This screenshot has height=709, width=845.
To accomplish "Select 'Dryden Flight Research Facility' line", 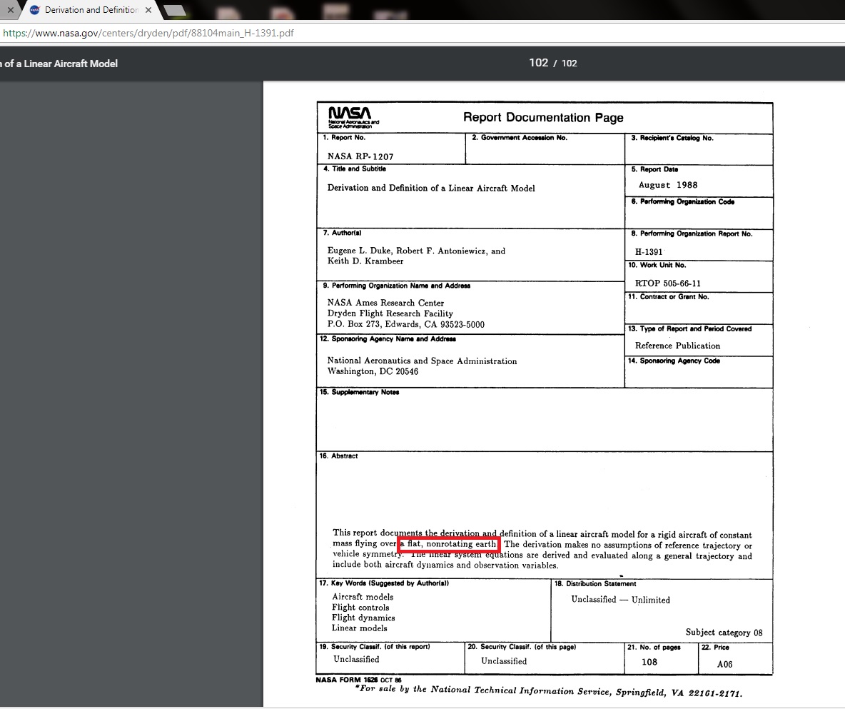I will tap(390, 313).
